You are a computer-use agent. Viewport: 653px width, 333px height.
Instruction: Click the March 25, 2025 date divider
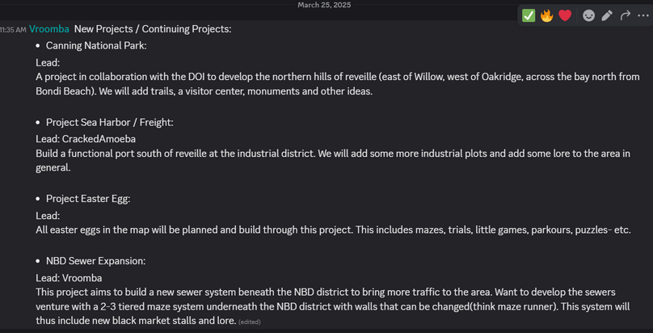324,5
